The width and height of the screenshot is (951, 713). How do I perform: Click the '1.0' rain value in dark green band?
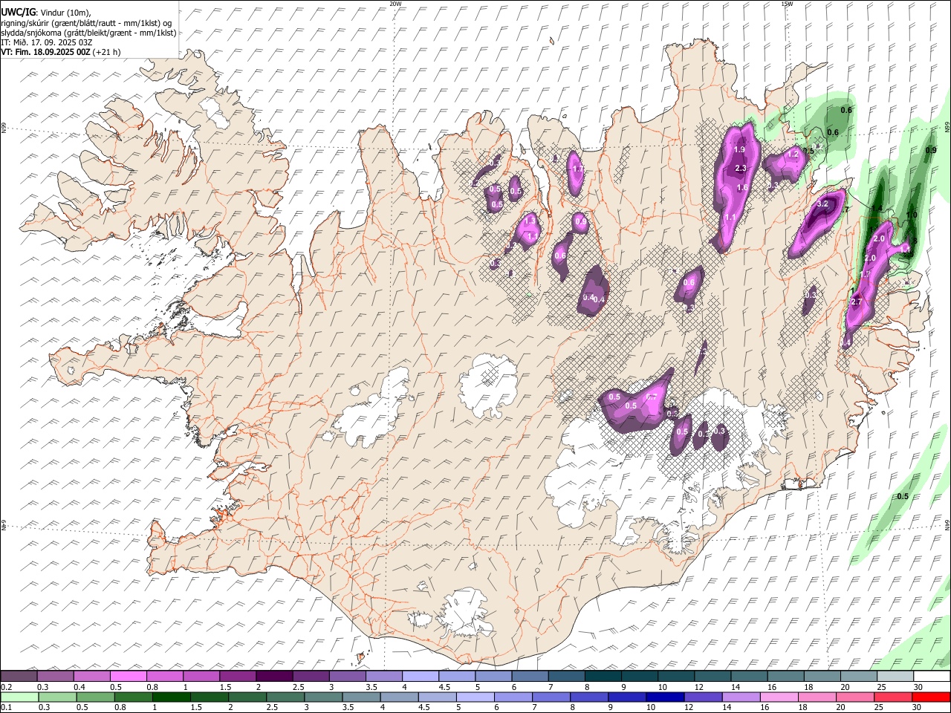(912, 215)
